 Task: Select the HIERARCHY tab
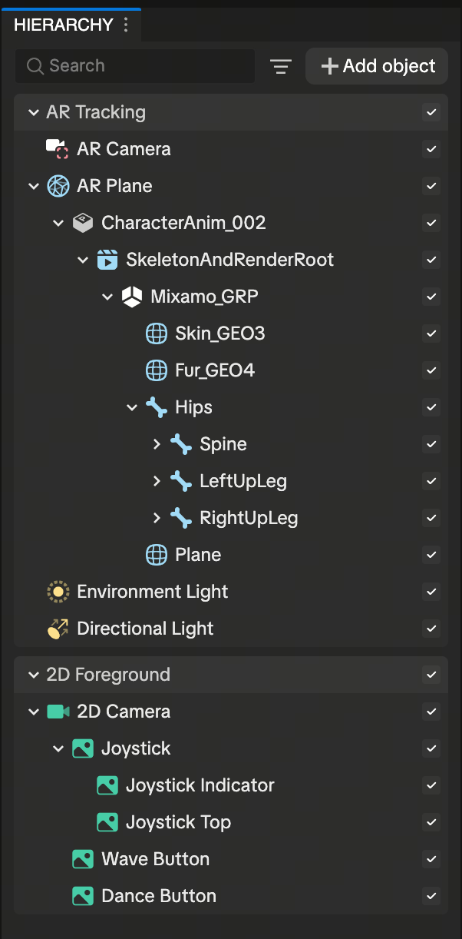[x=63, y=25]
